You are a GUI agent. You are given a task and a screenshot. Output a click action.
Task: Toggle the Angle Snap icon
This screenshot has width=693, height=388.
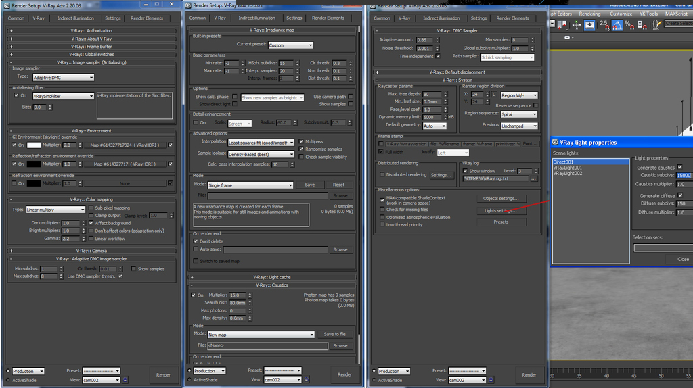coord(617,25)
